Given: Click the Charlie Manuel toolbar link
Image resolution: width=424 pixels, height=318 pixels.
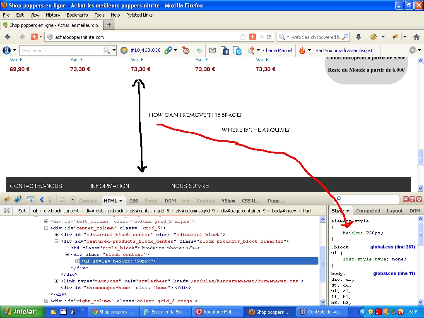Looking at the screenshot, I should [277, 50].
